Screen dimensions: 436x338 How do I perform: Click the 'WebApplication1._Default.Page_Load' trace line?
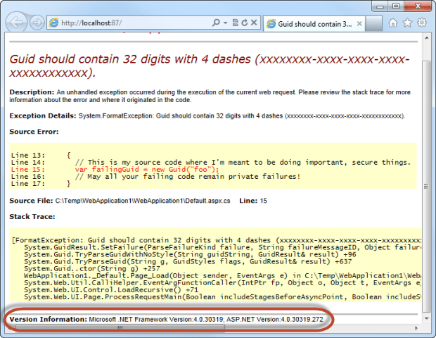[222, 275]
